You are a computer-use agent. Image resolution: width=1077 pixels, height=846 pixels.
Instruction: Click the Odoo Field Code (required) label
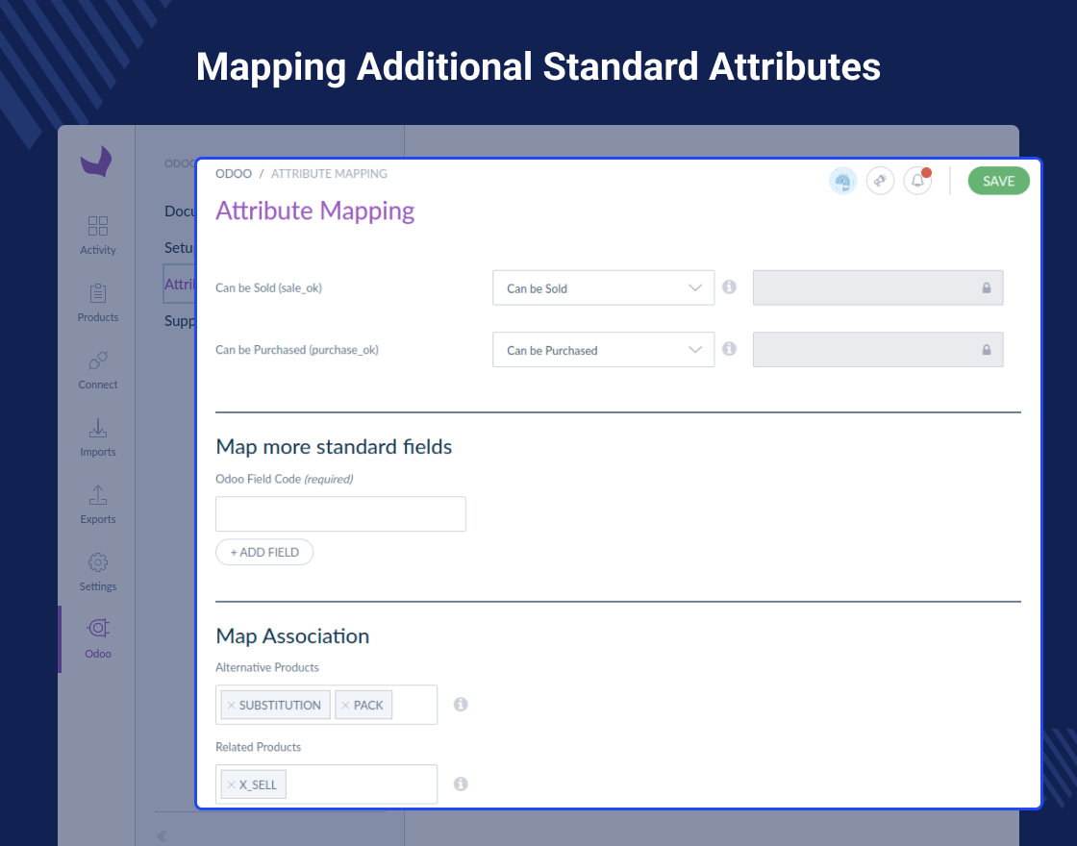(285, 480)
